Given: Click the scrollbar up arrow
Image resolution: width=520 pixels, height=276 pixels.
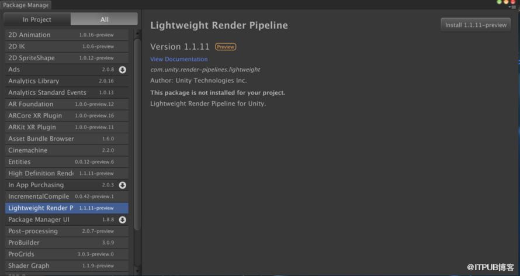Looking at the screenshot, I should point(137,33).
